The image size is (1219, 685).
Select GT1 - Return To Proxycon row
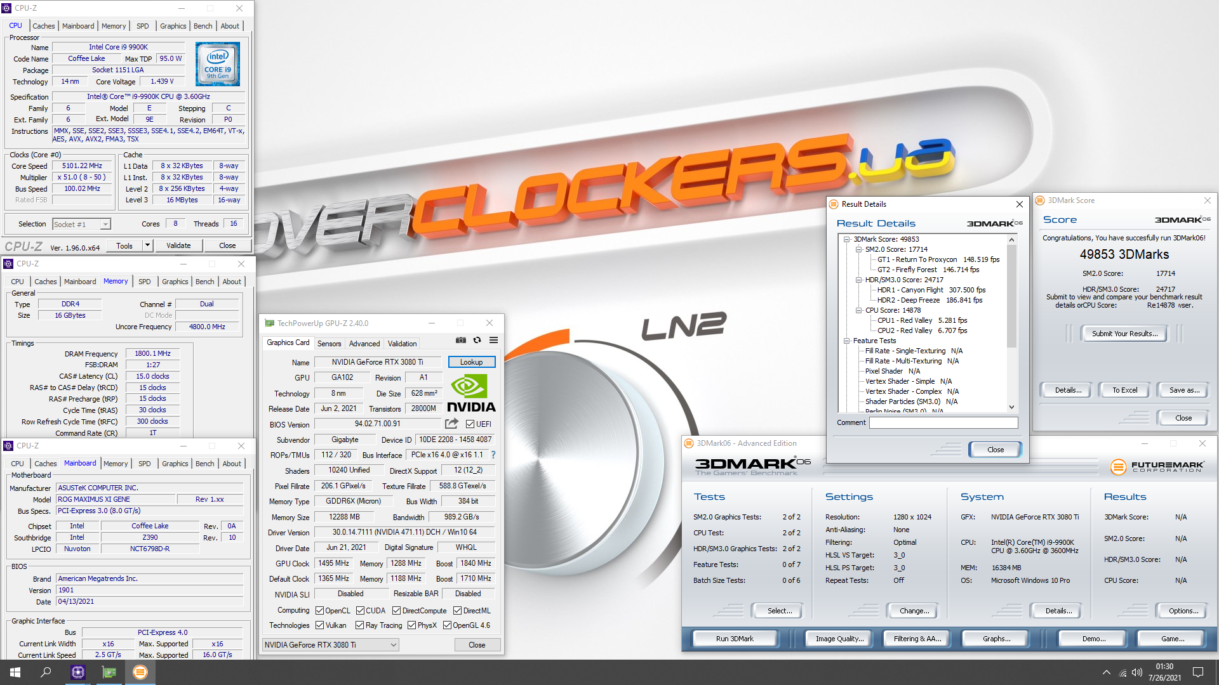[938, 259]
